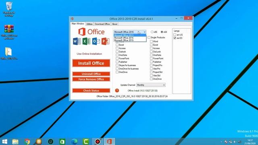
Task: Switch to the Download Office tab
Action: pos(102,24)
